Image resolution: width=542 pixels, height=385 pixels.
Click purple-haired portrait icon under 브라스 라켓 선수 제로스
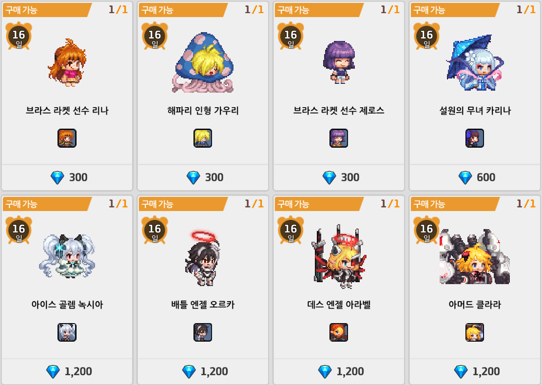click(x=339, y=138)
